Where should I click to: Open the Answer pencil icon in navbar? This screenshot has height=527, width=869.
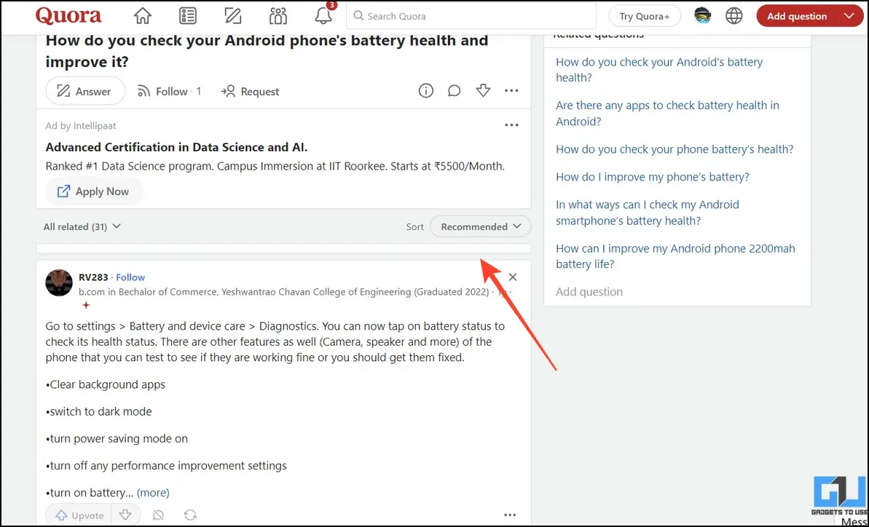233,16
